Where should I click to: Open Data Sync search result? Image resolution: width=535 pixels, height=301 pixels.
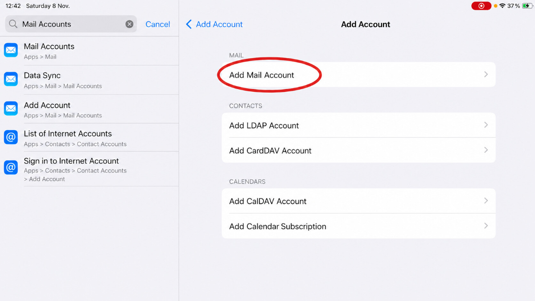(x=89, y=80)
